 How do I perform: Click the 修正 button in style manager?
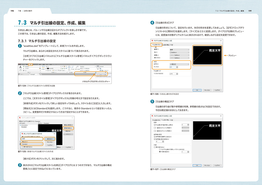point(68,131)
